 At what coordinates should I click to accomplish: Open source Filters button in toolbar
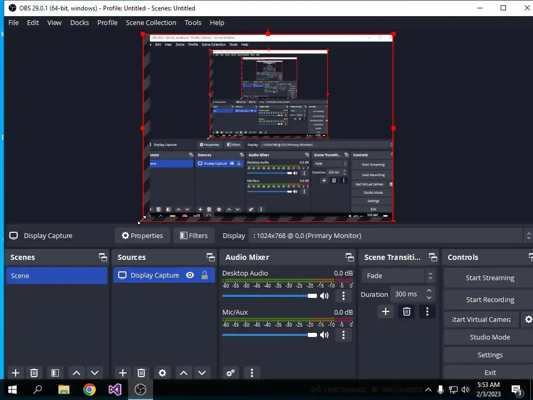click(194, 236)
